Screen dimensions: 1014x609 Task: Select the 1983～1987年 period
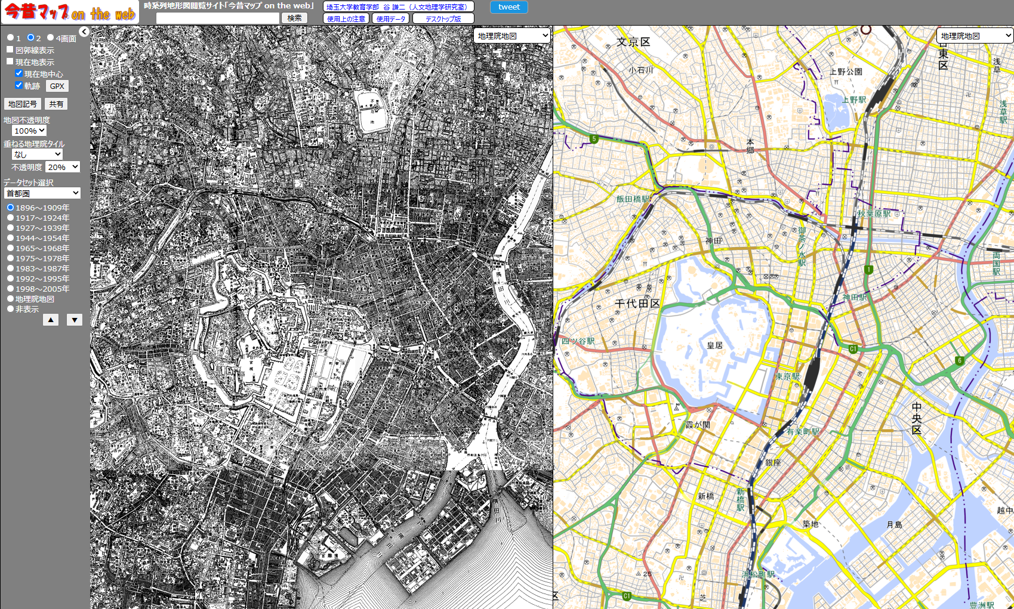pyautogui.click(x=10, y=268)
